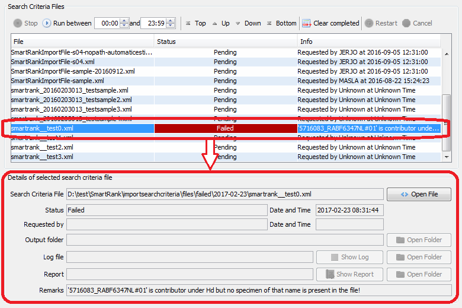
Task: Sort list by Status column header
Action: pos(225,42)
